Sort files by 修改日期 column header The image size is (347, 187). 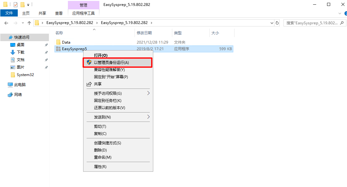(144, 33)
